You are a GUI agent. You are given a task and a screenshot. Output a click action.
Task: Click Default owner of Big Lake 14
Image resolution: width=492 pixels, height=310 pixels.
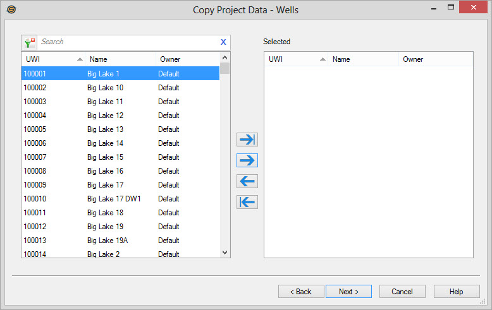coord(168,143)
